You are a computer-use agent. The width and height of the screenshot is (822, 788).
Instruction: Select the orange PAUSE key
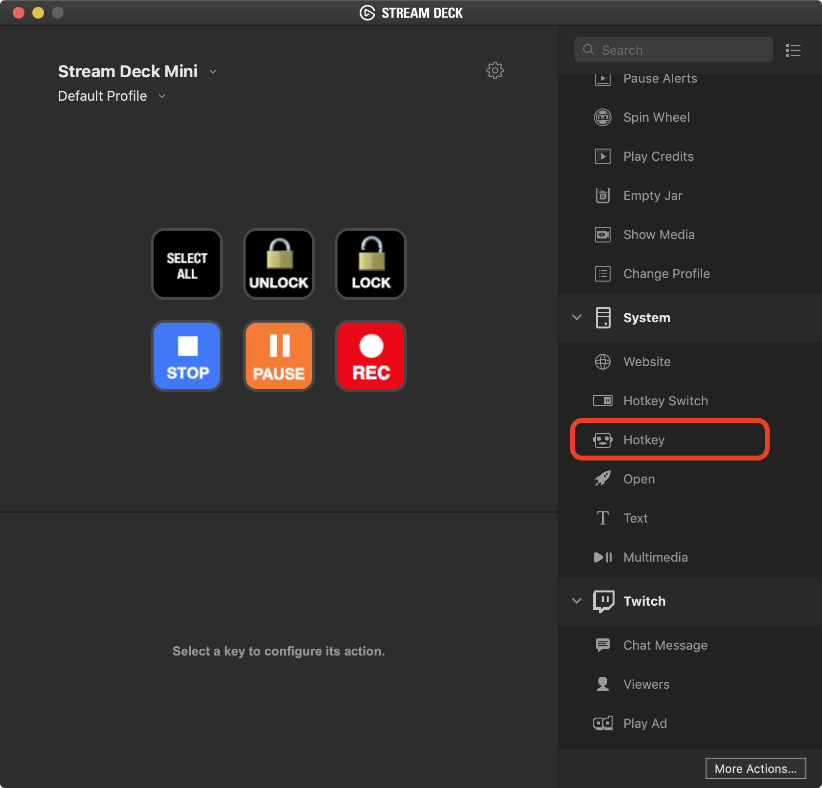[x=279, y=356]
